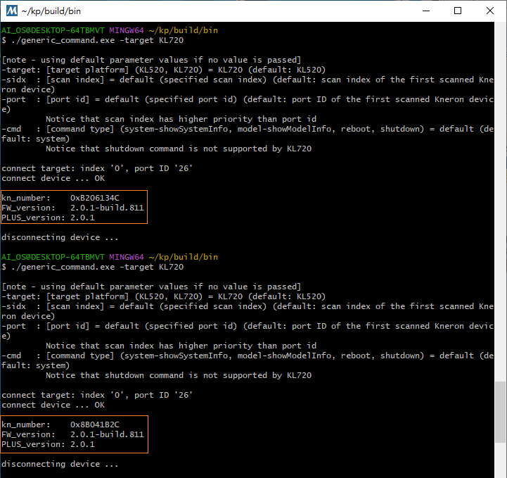Click first PLUS_version 2.0.1 line
This screenshot has height=478, width=507.
(x=49, y=218)
